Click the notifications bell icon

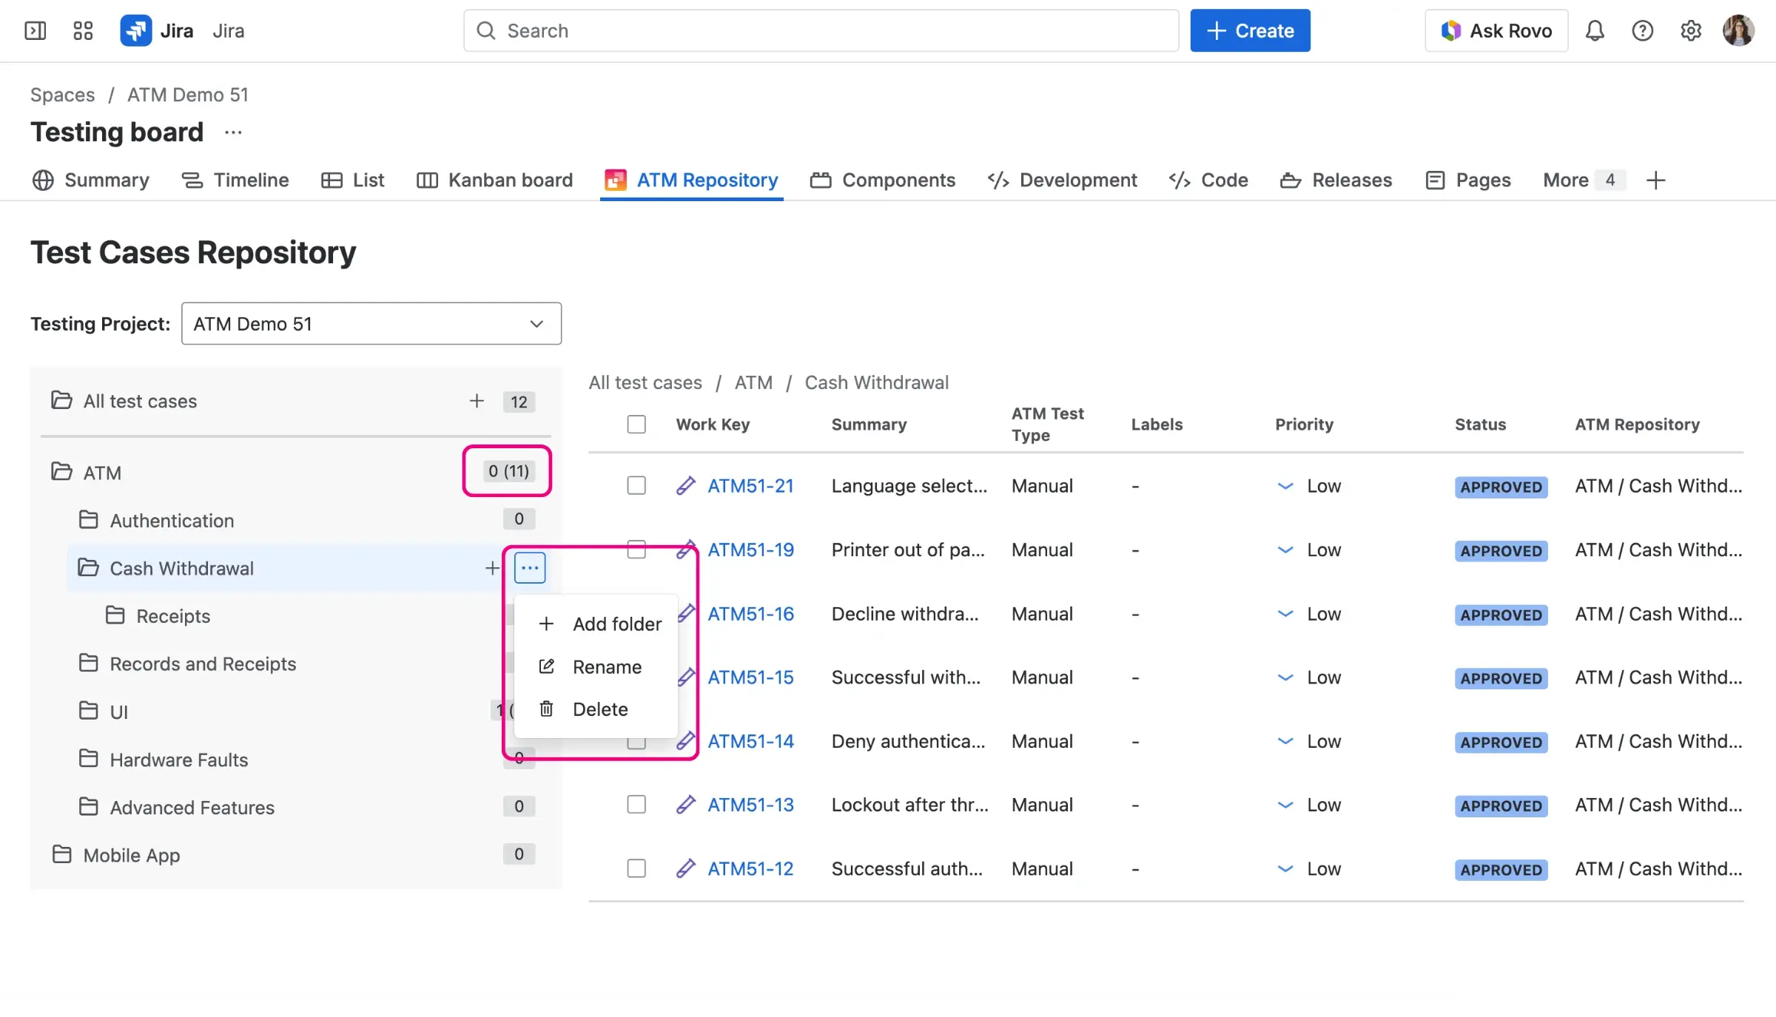1595,31
